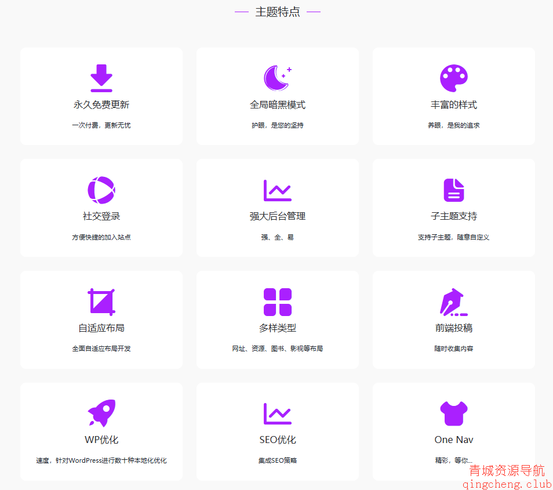553x490 pixels.
Task: Select the crescent moon icon for 全局暗黑模式
Action: (277, 75)
